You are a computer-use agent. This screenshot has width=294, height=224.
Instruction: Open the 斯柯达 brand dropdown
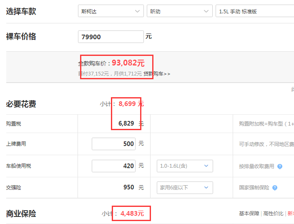pyautogui.click(x=111, y=11)
